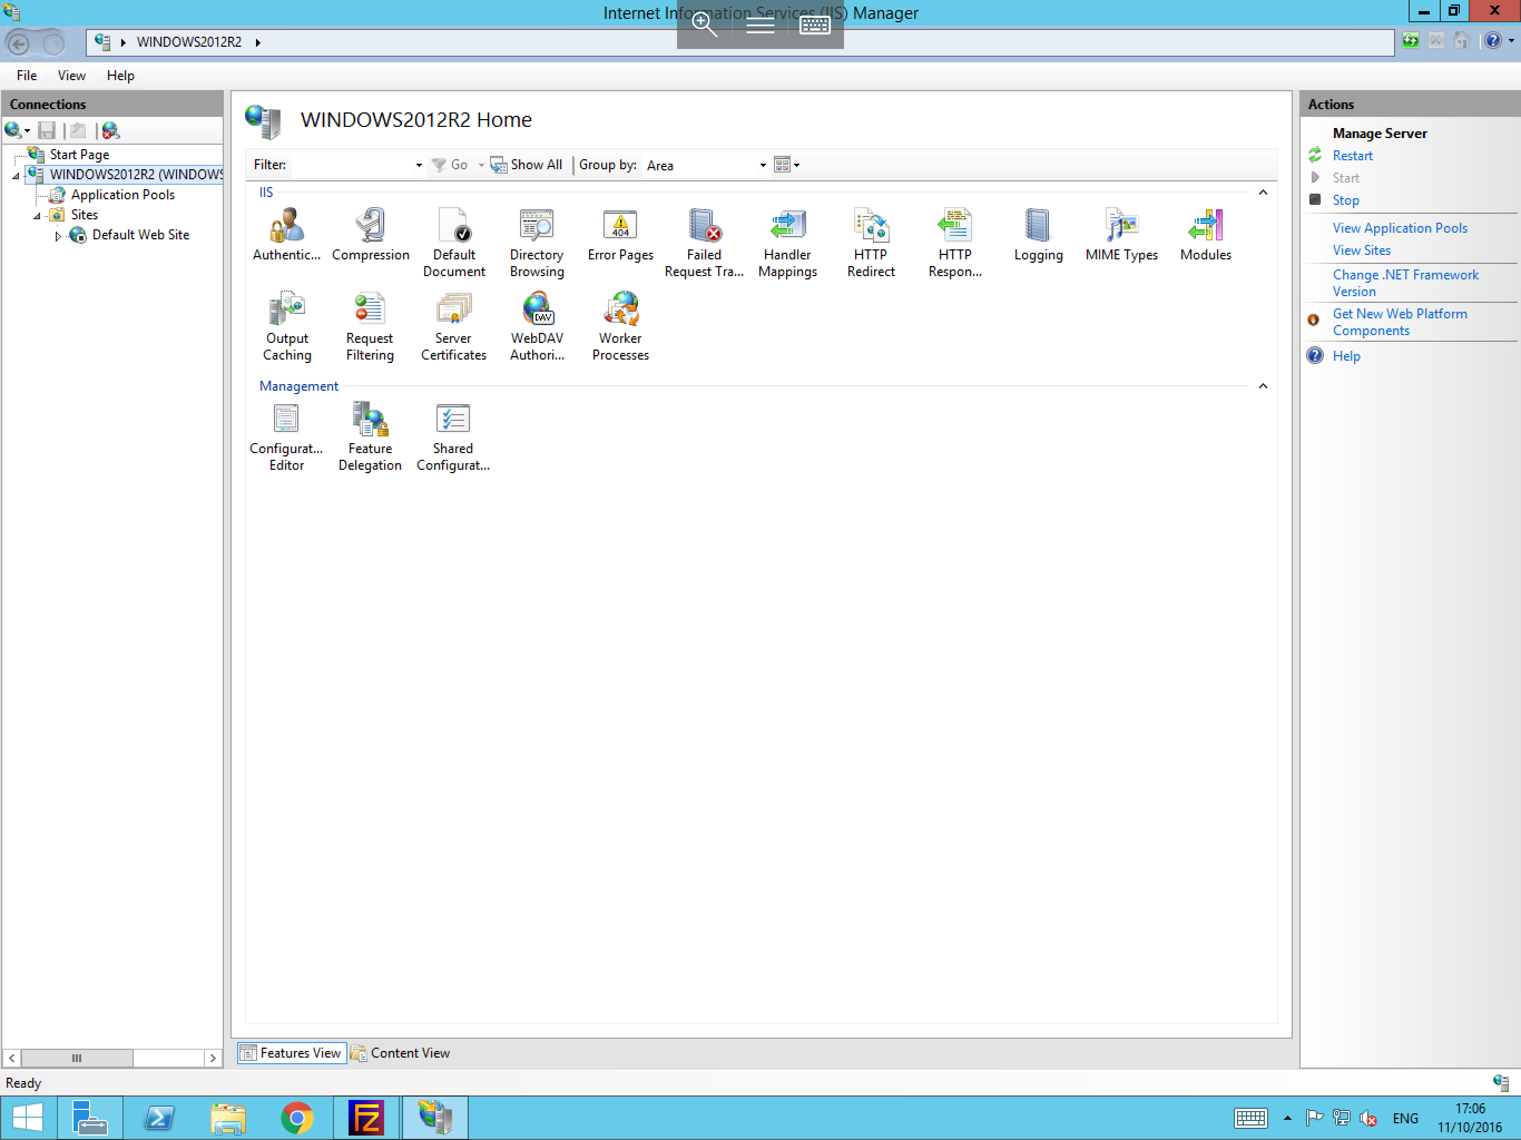Click the Up folder icon in Connections toolbar
This screenshot has height=1140, width=1521.
coord(78,130)
